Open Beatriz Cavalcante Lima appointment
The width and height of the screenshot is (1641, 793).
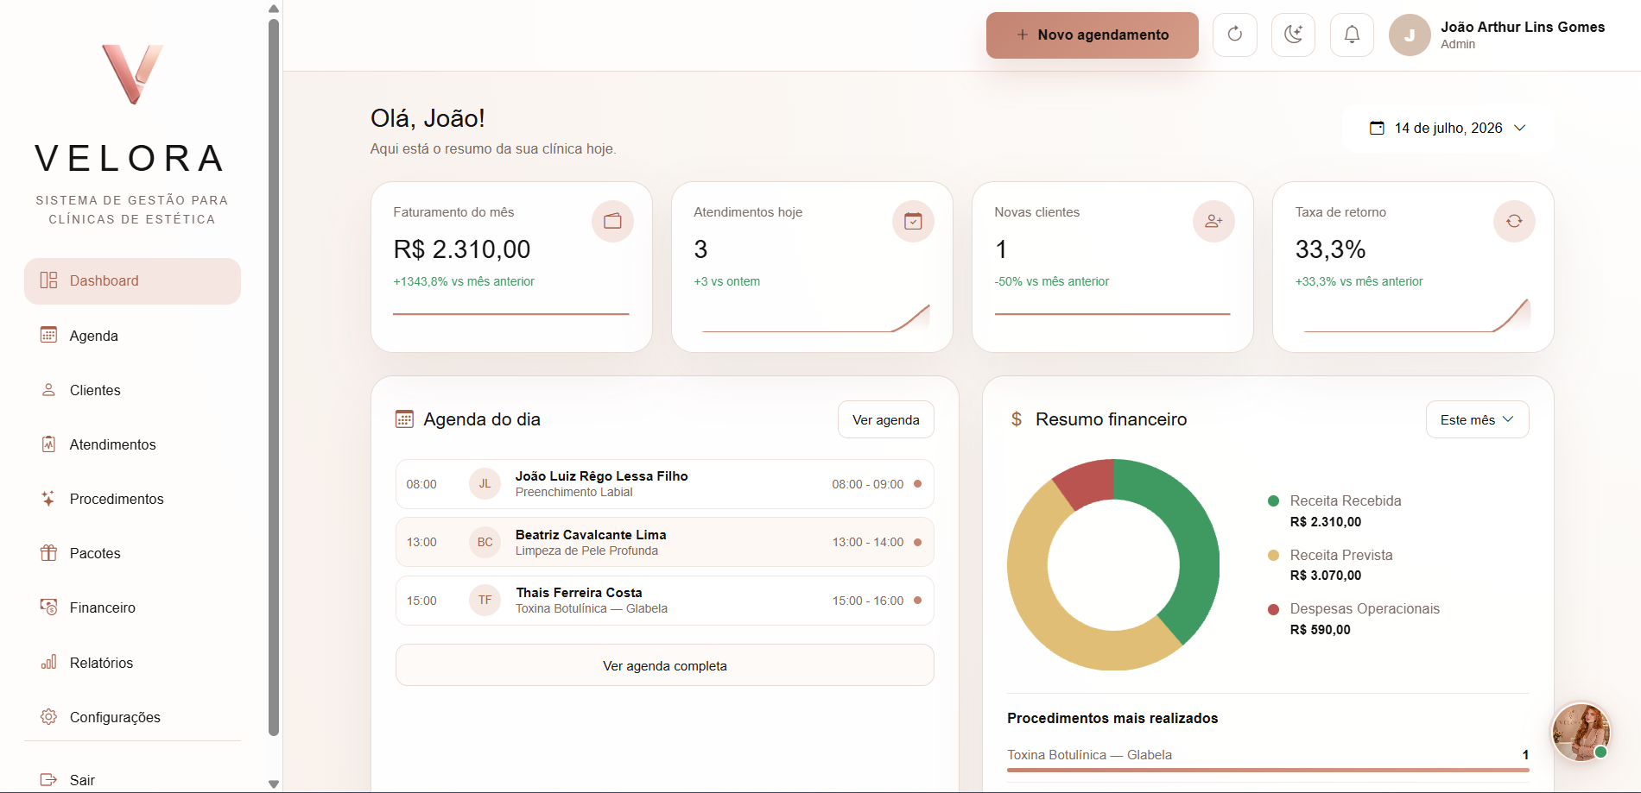[665, 542]
